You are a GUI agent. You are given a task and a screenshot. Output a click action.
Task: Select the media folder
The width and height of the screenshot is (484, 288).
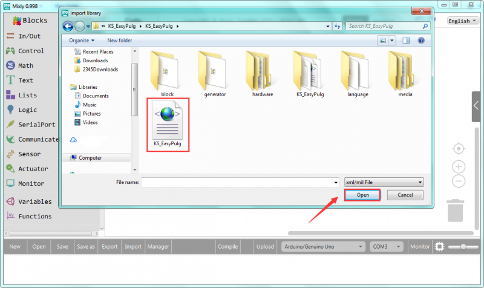click(x=405, y=74)
